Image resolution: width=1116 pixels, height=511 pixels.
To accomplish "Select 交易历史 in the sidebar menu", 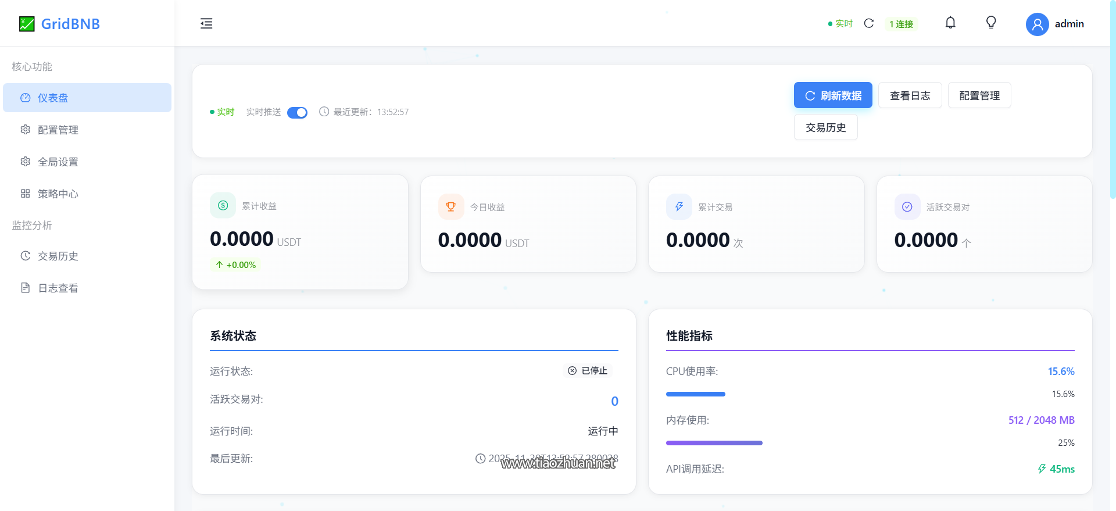I will [58, 256].
